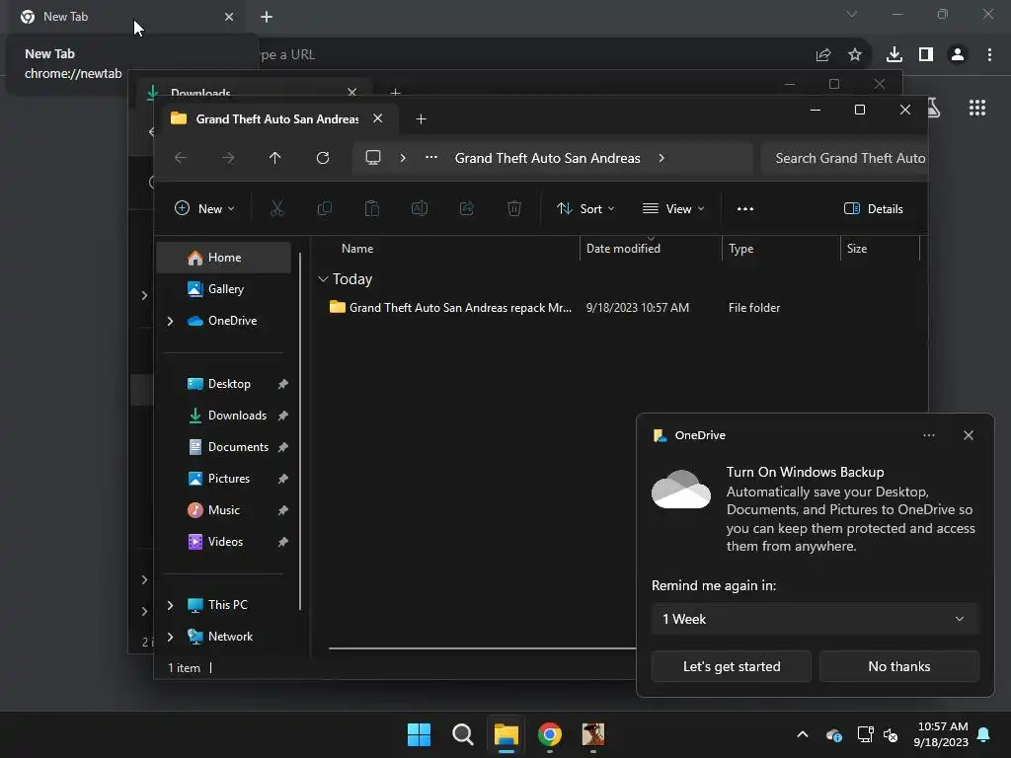Open Videos quick access folder
1011x758 pixels.
224,542
